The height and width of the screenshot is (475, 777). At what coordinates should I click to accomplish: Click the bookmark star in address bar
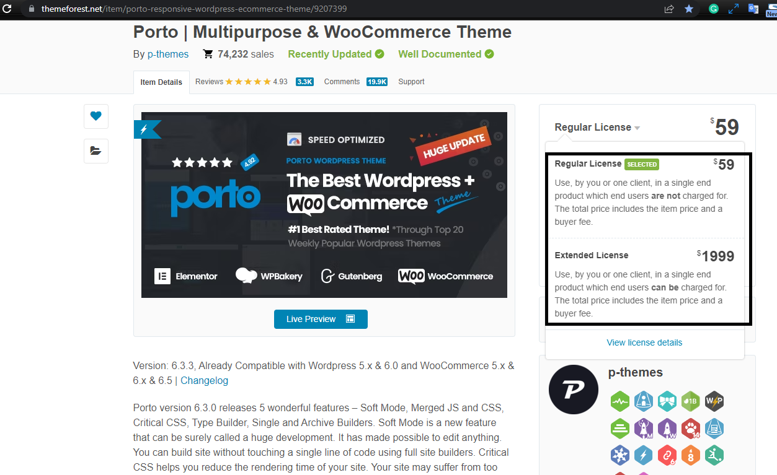tap(689, 9)
